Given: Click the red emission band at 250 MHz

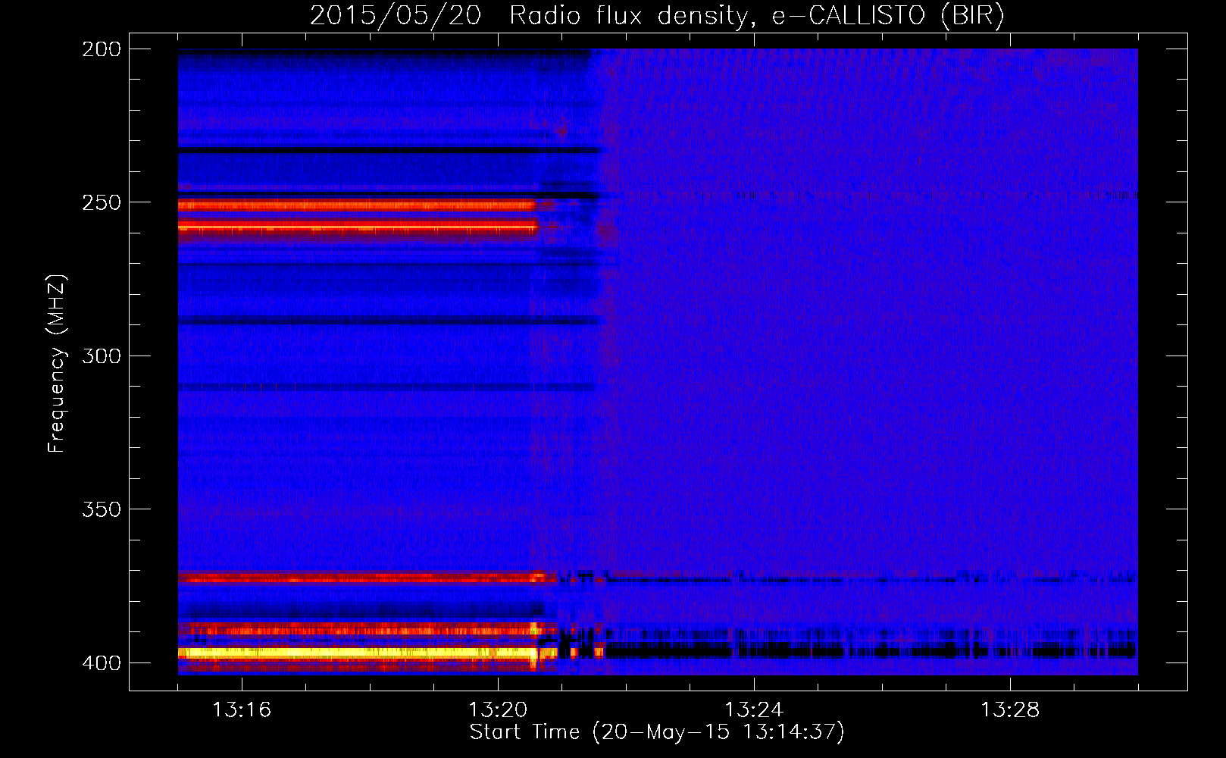Looking at the screenshot, I should pos(357,205).
